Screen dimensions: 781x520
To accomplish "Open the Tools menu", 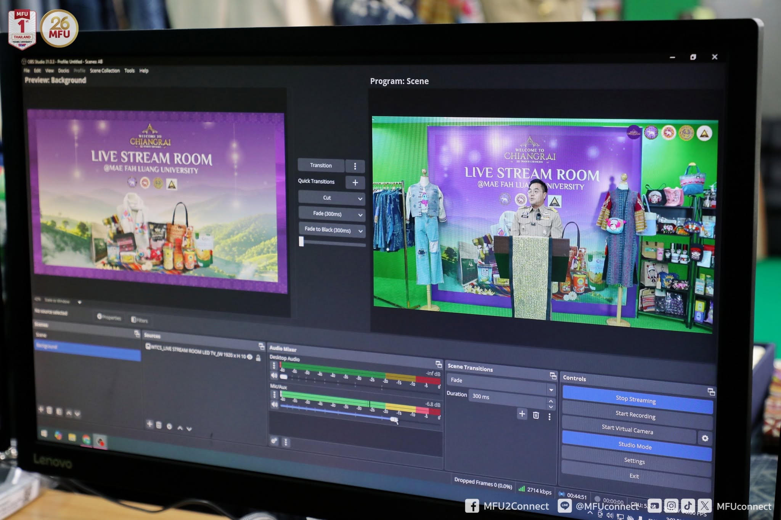I will point(129,71).
